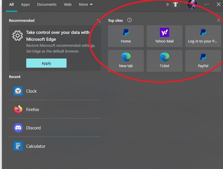Open the Ticket Edge tile

click(165, 61)
